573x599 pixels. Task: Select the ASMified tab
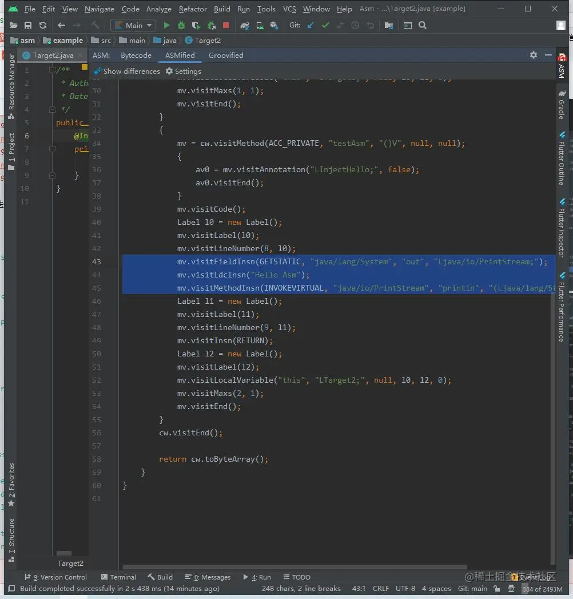tap(180, 55)
